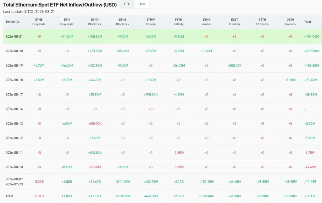
Task: Click the -1.70M total value
Action: click(x=309, y=152)
